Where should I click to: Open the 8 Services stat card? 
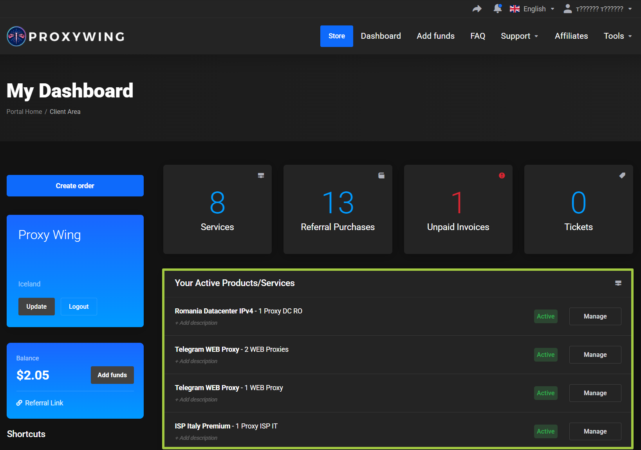click(x=217, y=209)
